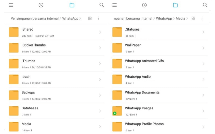Select "WhatsApp Documents" folder name
Viewport: 215px width, 134px height.
pyautogui.click(x=142, y=92)
